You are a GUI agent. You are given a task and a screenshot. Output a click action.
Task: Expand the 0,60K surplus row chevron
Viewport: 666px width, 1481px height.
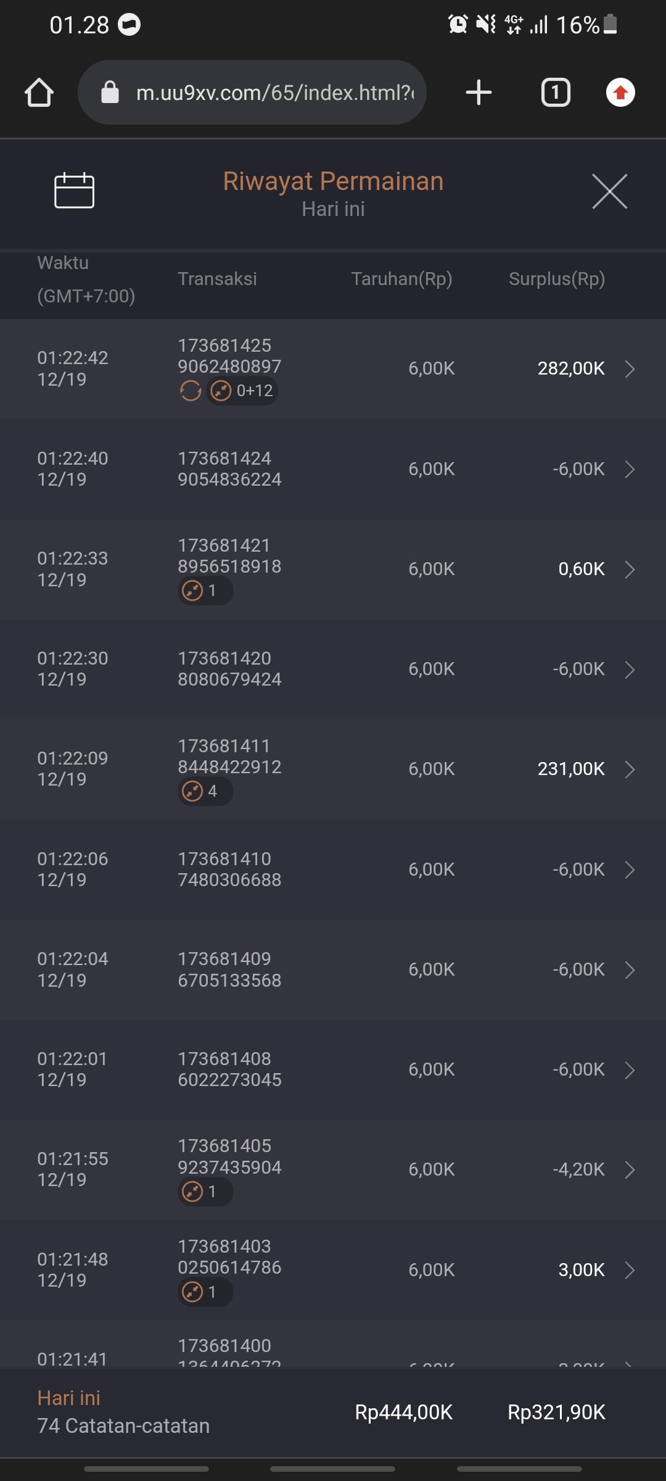coord(630,569)
